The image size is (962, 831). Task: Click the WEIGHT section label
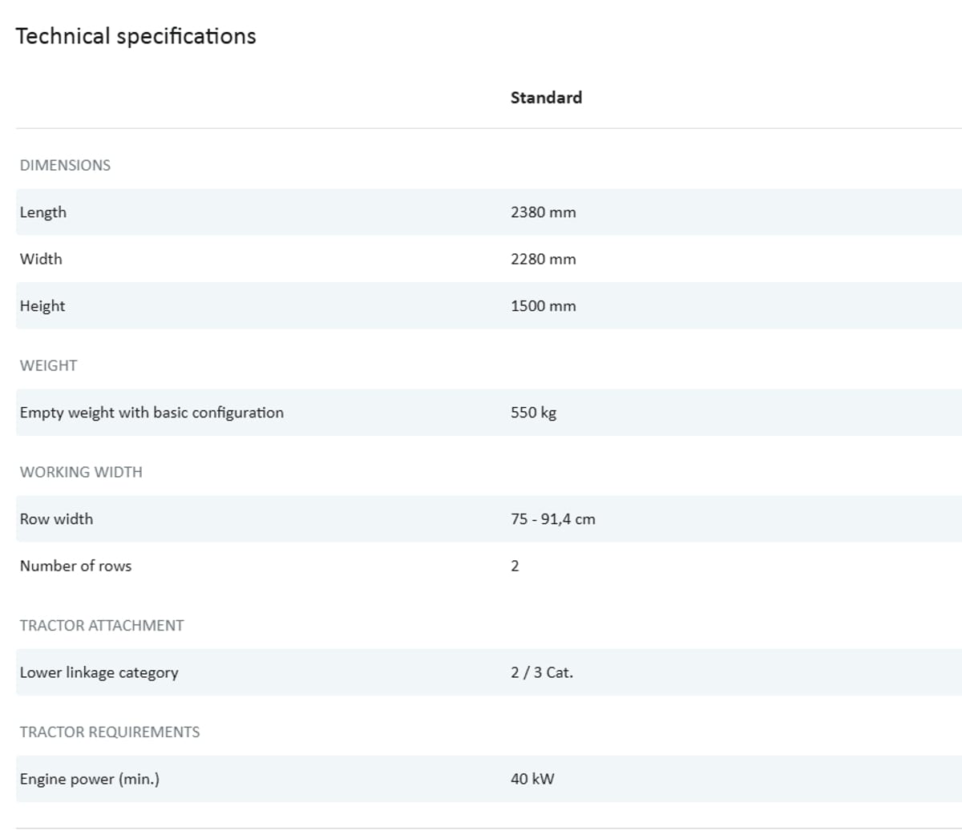coord(48,365)
